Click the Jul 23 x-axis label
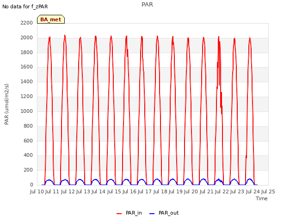Screen dimensions: 296x222 [237, 191]
